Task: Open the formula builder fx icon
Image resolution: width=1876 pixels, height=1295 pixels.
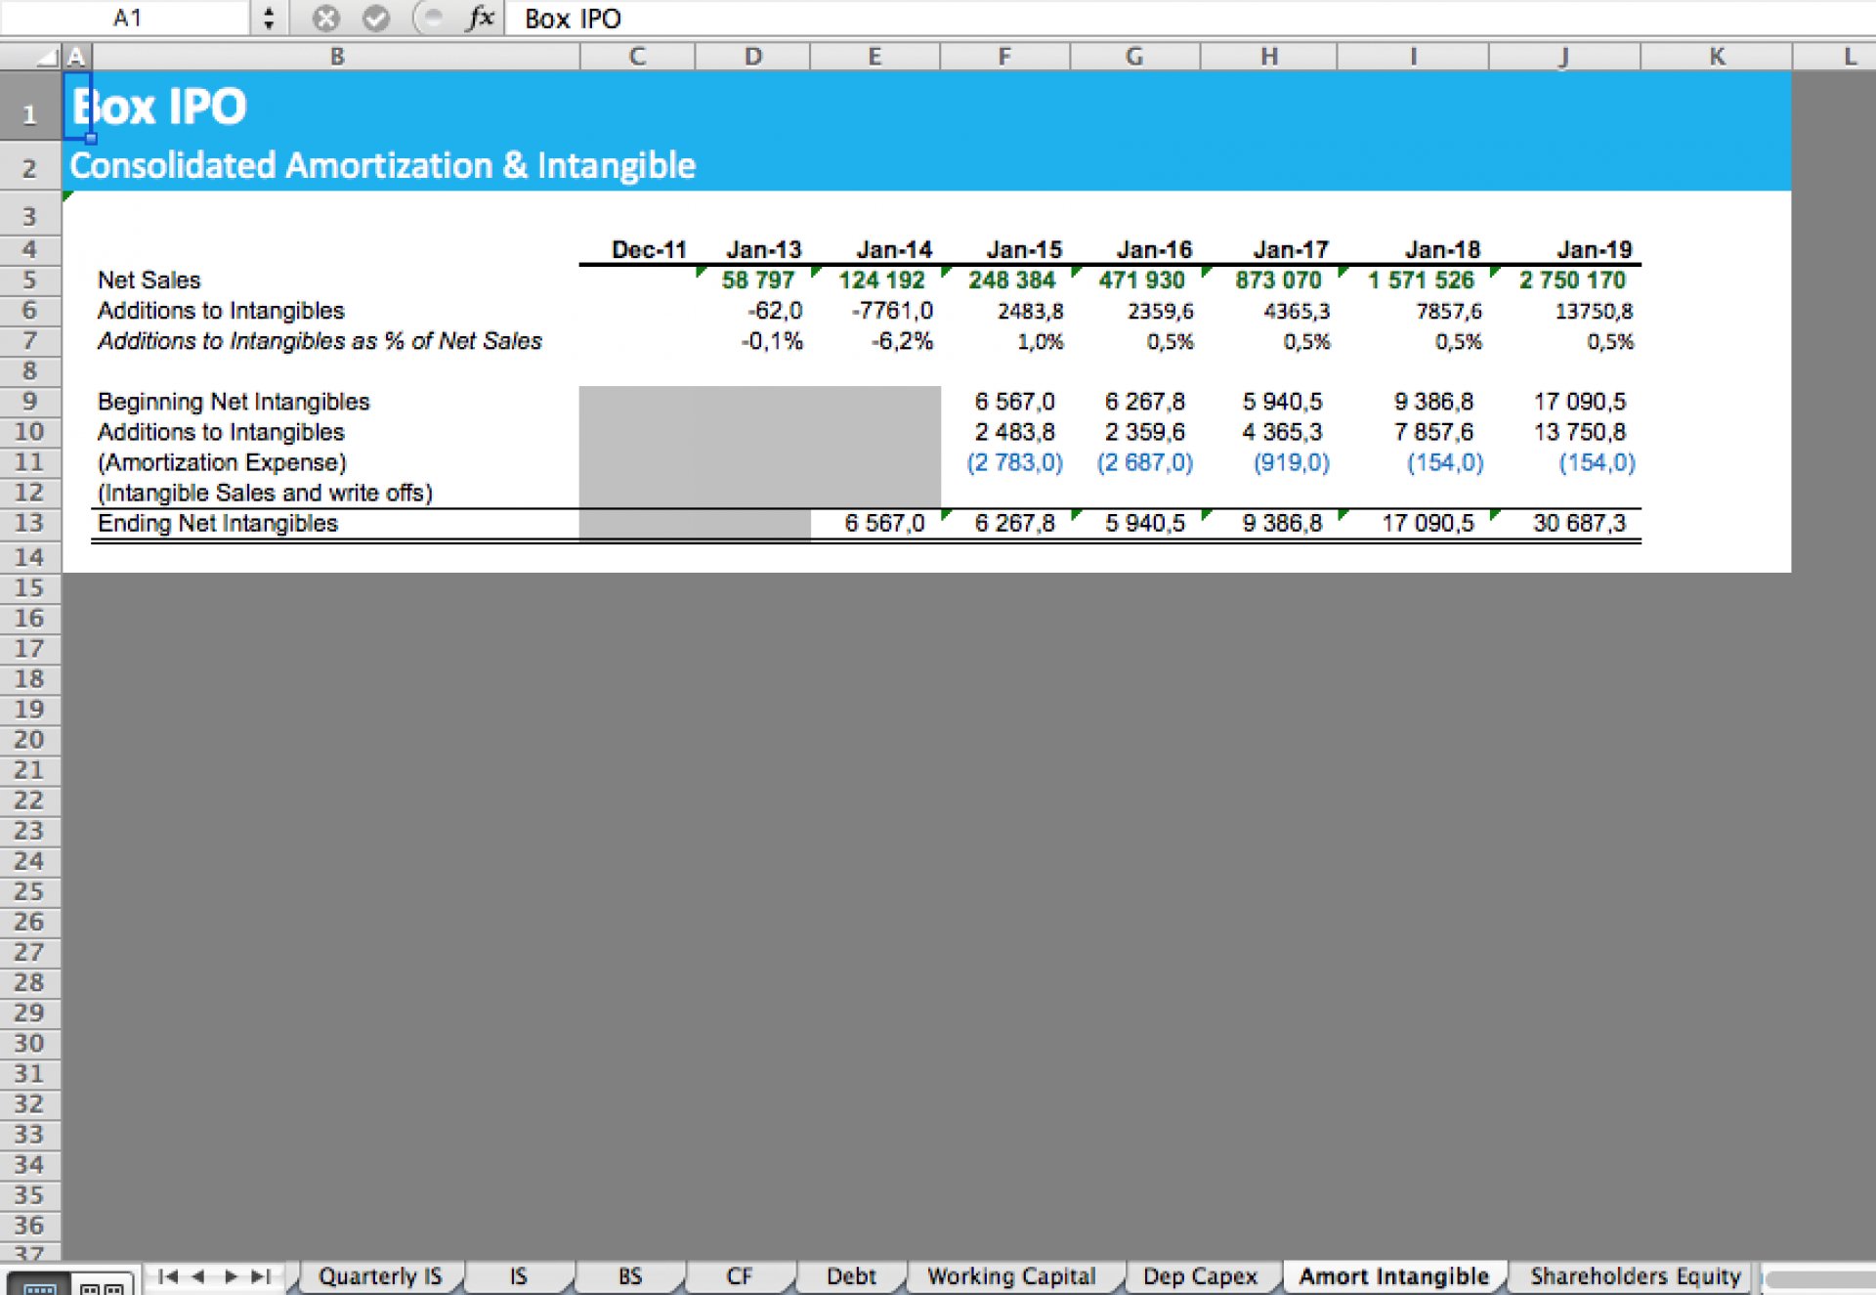Action: (479, 18)
